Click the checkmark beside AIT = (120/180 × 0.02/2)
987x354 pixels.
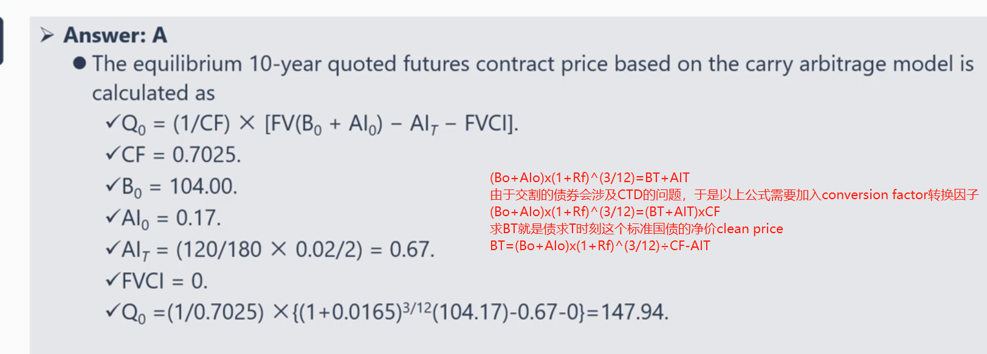pos(112,248)
